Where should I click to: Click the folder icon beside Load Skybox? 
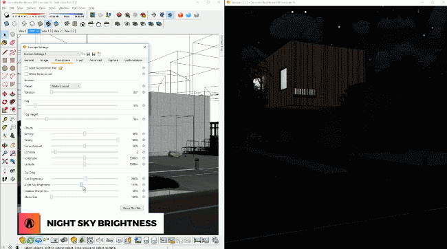tap(61, 68)
